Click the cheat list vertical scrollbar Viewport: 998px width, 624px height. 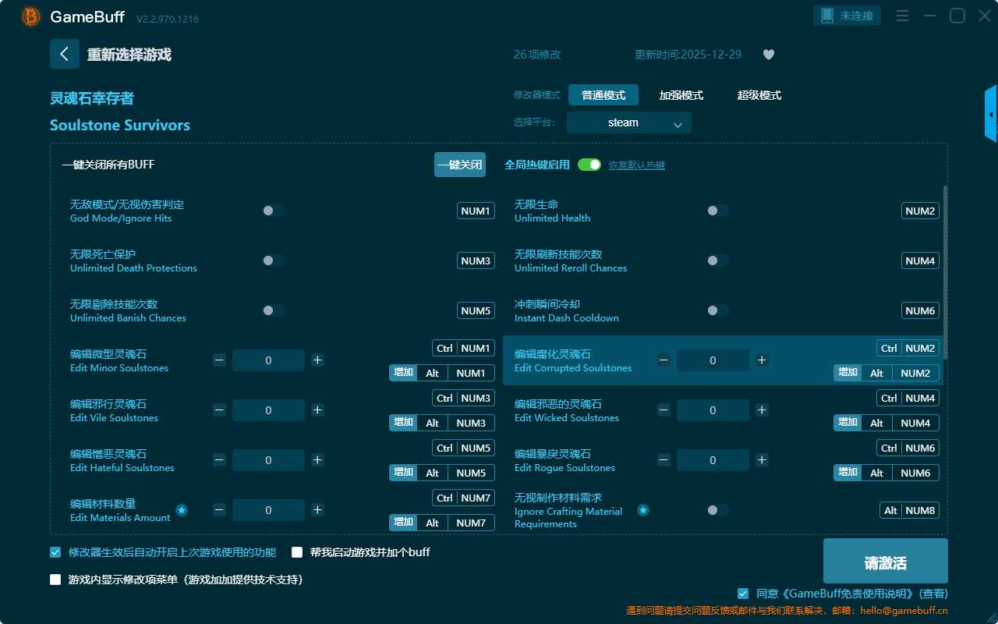(946, 273)
